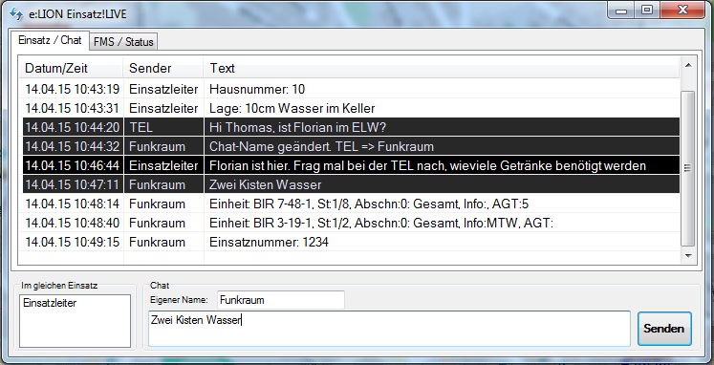This screenshot has width=714, height=365.
Task: Select Einsatzleiter in Im gleichen Einsatz list
Action: point(50,303)
